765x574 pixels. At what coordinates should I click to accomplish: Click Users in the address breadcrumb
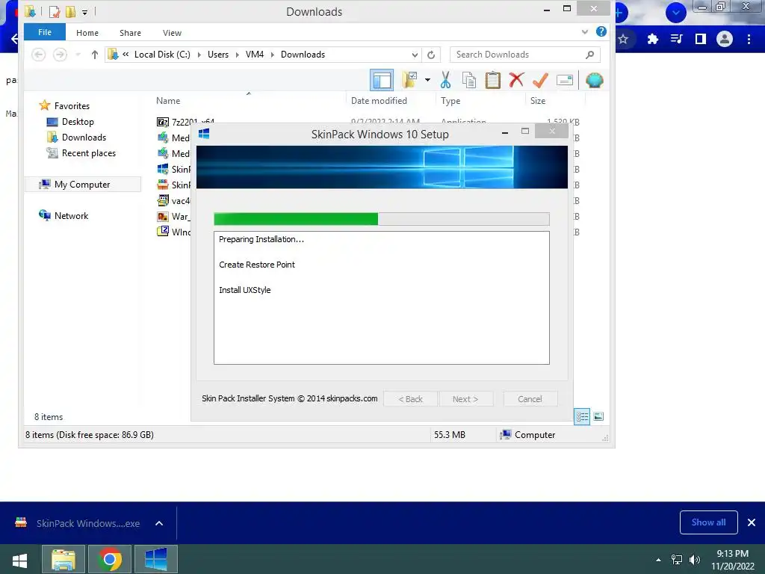(x=218, y=55)
